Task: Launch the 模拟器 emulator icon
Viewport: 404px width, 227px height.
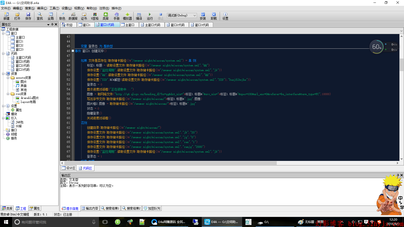Action: (x=127, y=16)
